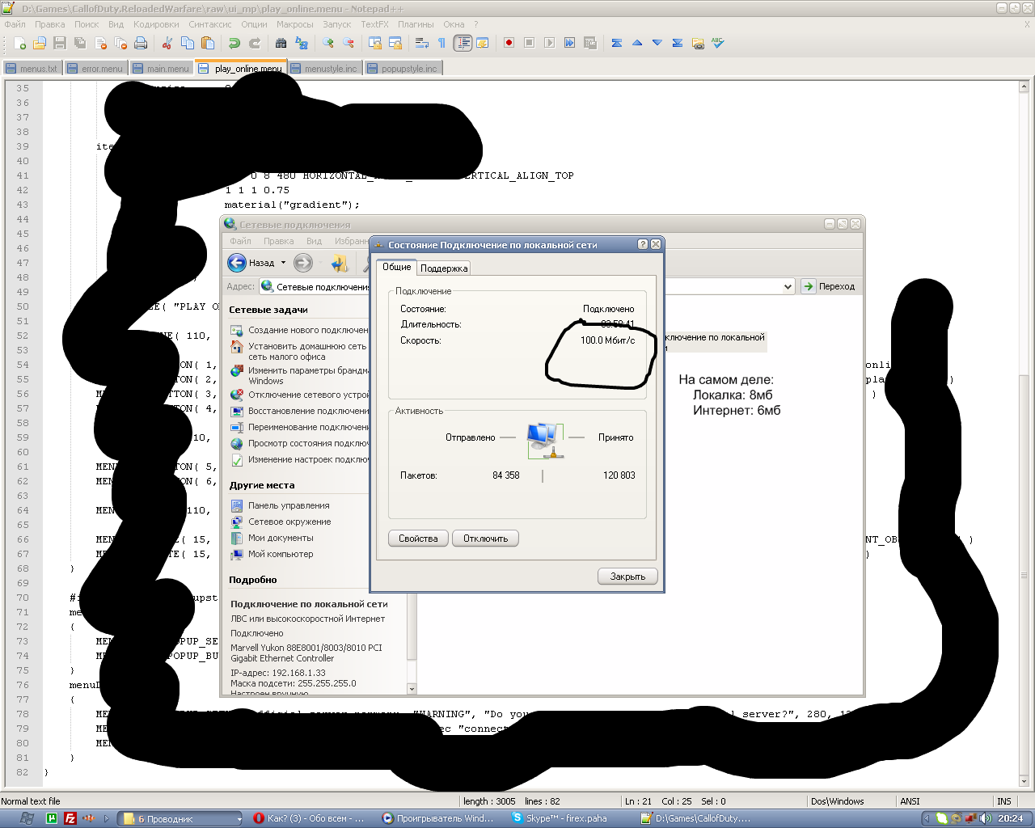This screenshot has height=828, width=1035.
Task: Open Мой компьютер link
Action: point(272,554)
